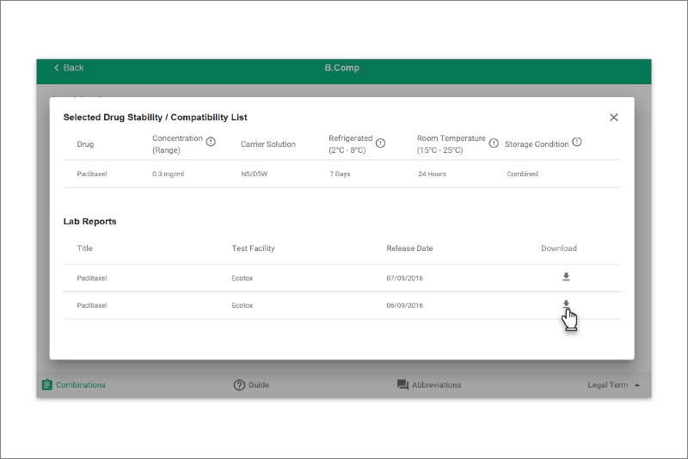688x459 pixels.
Task: Click the Release Date column header
Action: [409, 248]
